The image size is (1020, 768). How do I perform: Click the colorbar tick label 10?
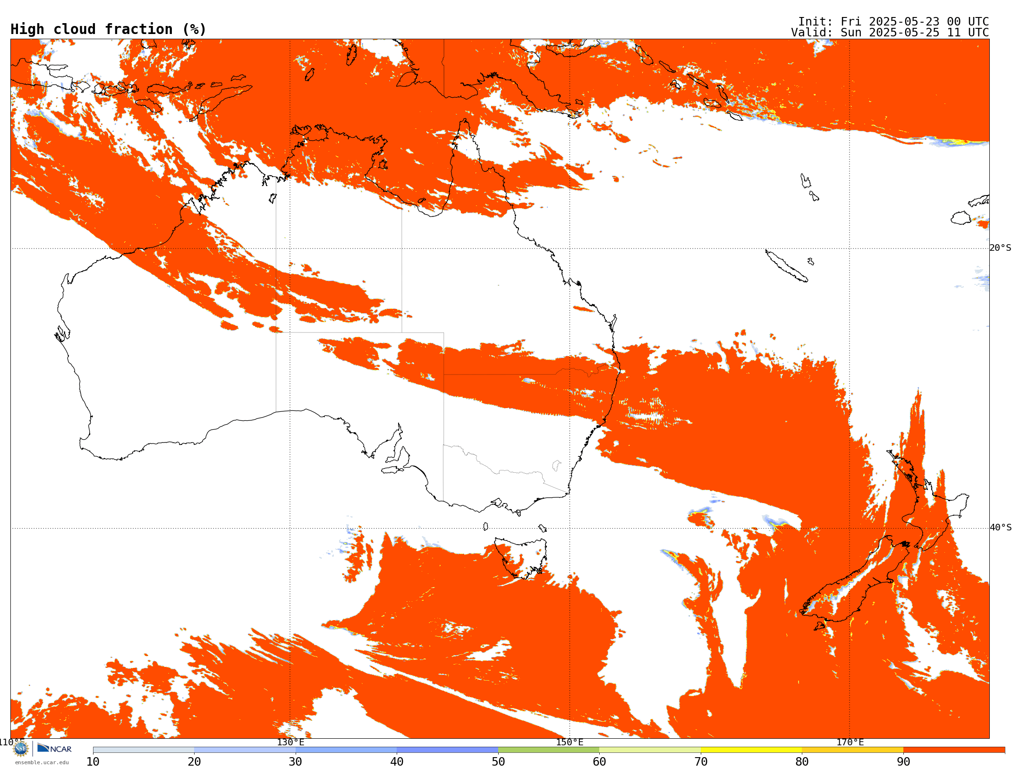(93, 762)
